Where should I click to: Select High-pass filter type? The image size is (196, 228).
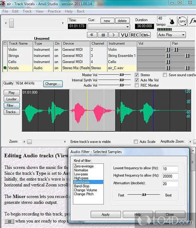pos(81,178)
